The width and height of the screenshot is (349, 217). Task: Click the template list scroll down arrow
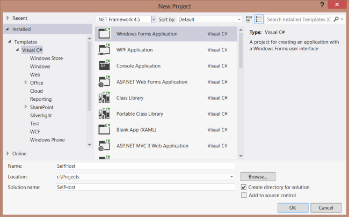coord(241,156)
